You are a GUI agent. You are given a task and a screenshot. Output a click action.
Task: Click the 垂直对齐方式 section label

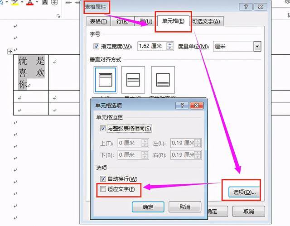pyautogui.click(x=106, y=60)
